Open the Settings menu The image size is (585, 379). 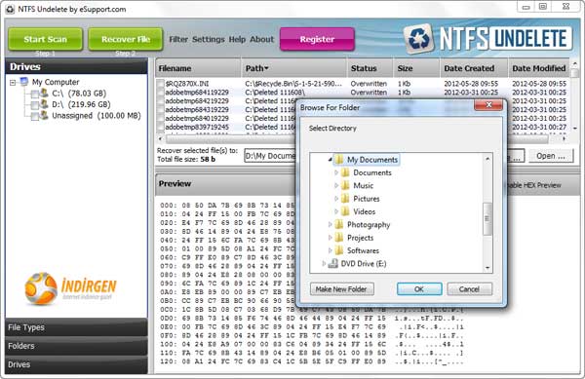point(209,39)
